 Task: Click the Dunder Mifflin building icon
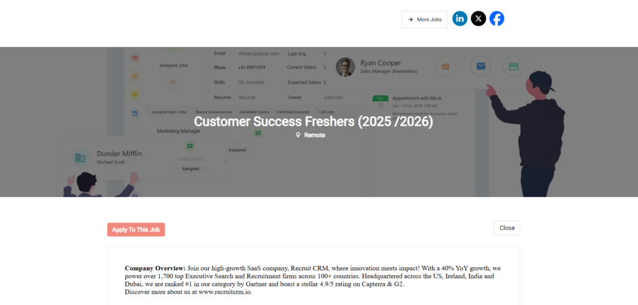[80, 158]
